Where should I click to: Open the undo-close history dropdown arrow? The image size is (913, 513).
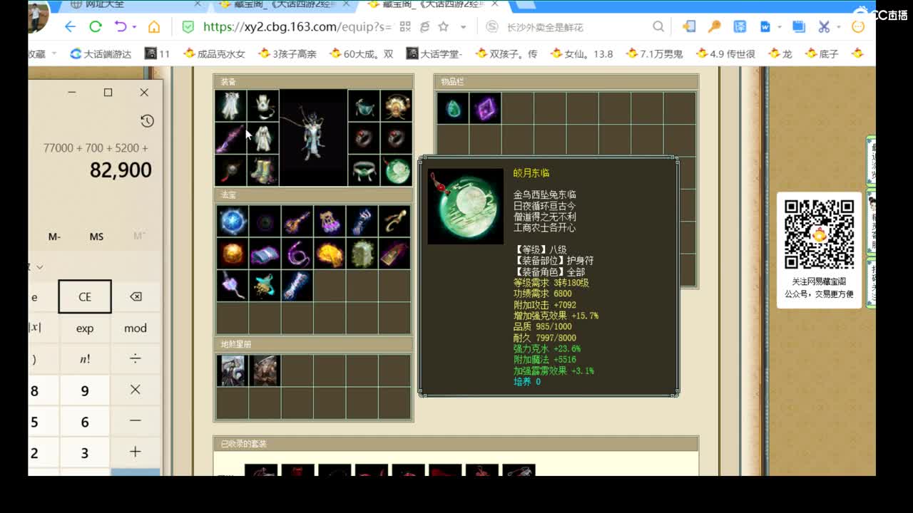click(133, 27)
